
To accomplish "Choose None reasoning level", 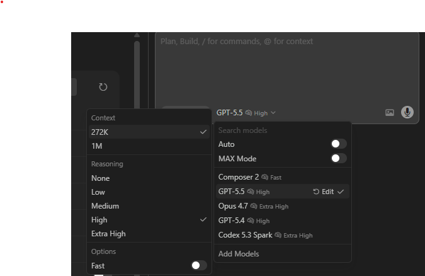I will (x=149, y=178).
